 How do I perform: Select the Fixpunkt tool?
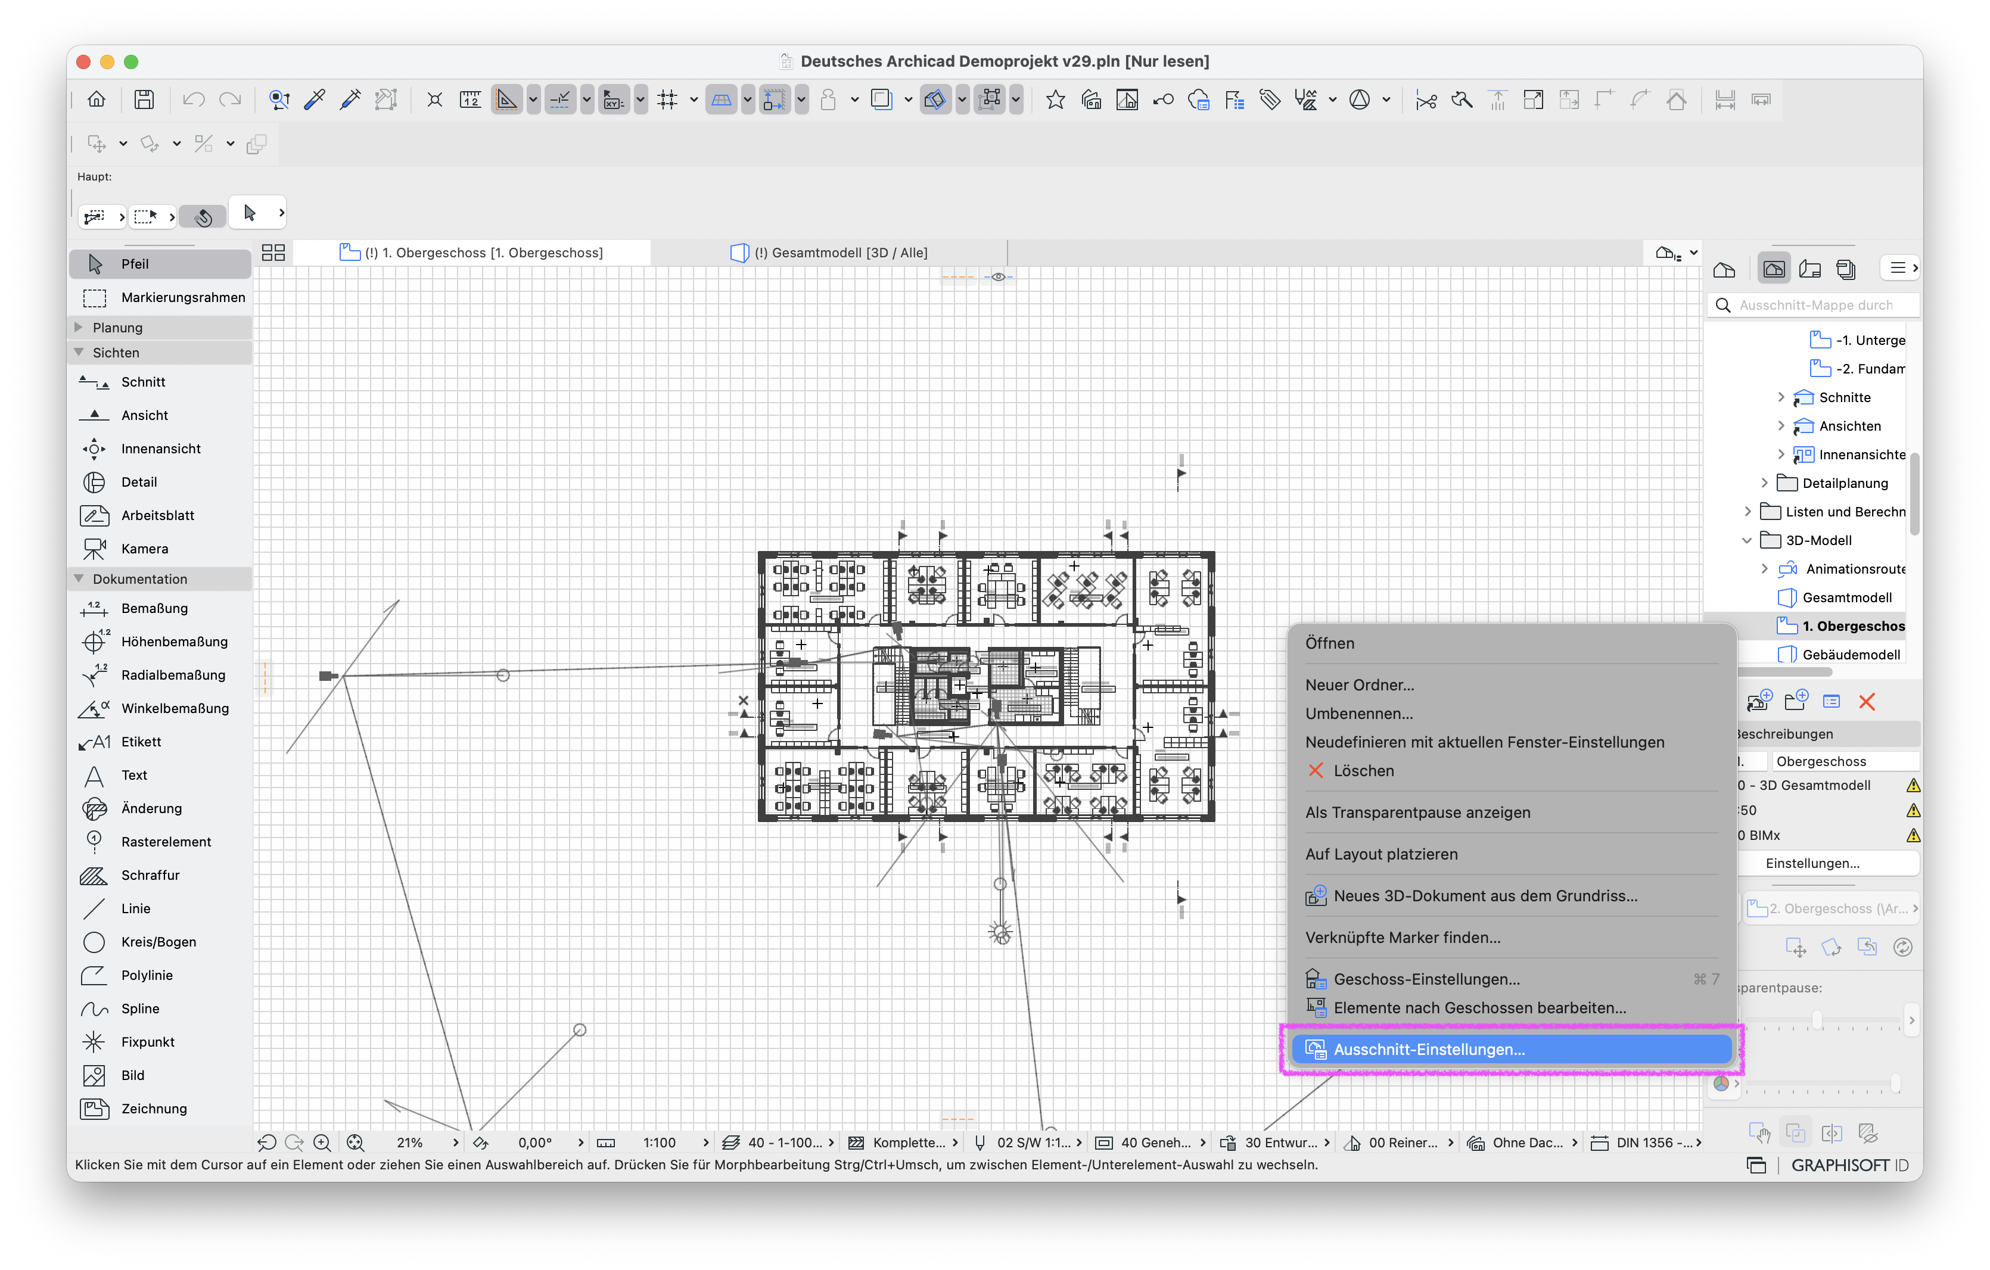(x=160, y=1042)
